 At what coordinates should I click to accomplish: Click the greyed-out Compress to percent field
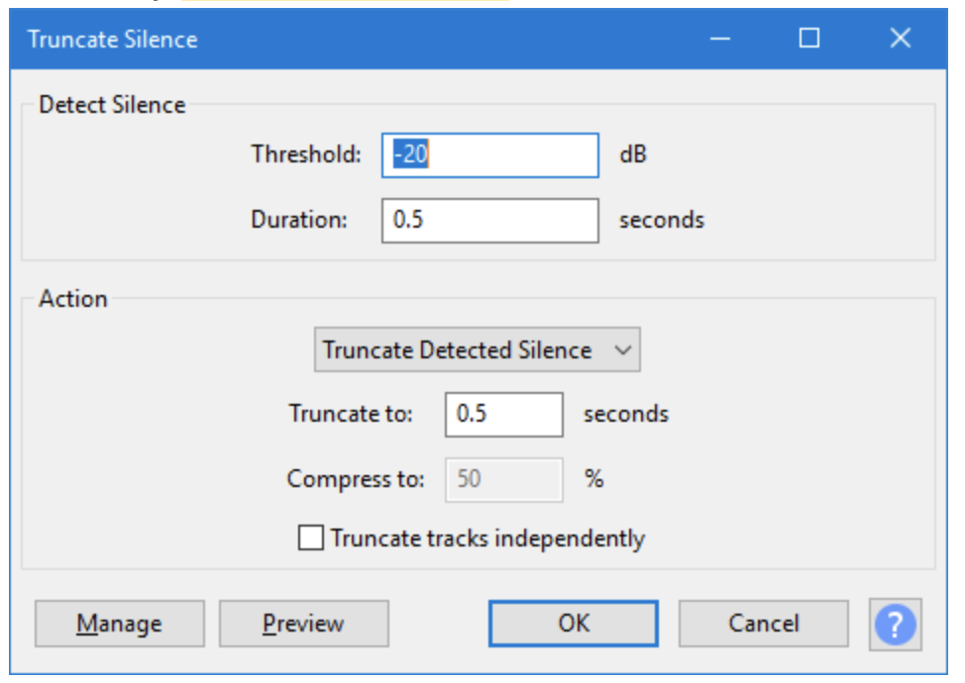click(x=504, y=479)
